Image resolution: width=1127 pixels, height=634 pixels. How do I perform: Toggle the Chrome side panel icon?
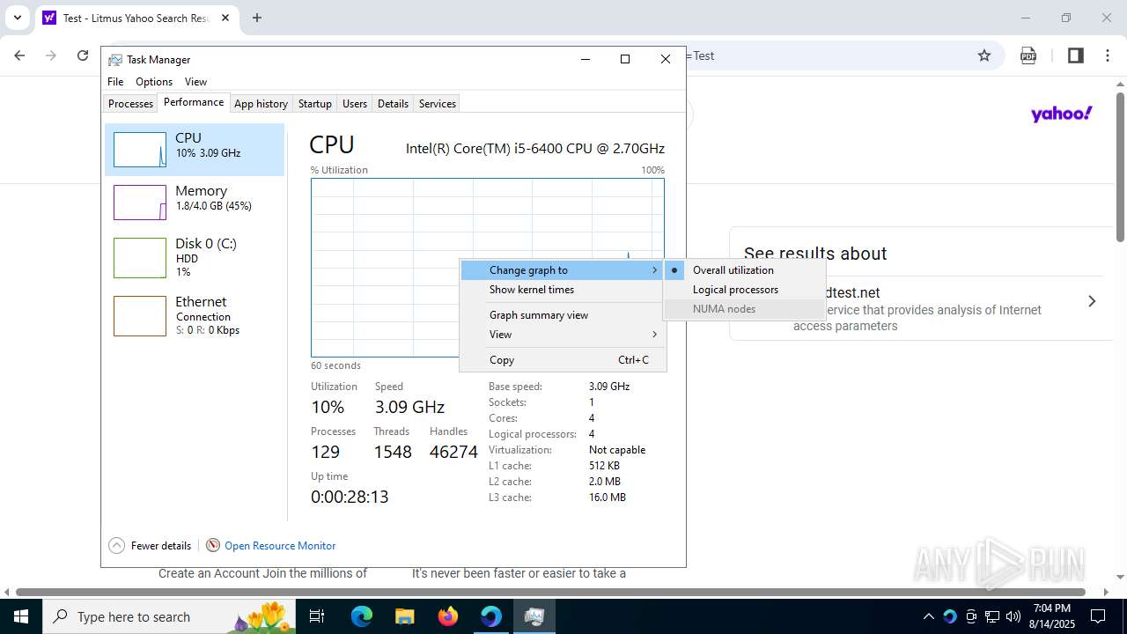click(x=1075, y=55)
